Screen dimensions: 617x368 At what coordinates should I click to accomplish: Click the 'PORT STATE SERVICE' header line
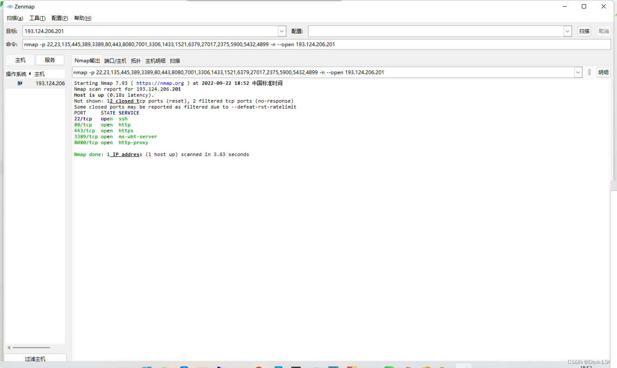click(x=107, y=113)
